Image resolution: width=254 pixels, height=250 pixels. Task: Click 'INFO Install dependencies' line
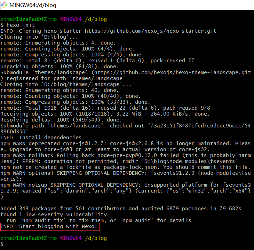click(41, 138)
